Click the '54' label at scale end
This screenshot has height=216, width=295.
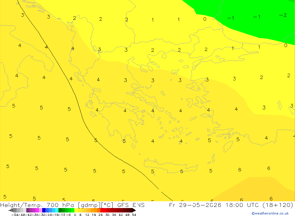(x=134, y=215)
